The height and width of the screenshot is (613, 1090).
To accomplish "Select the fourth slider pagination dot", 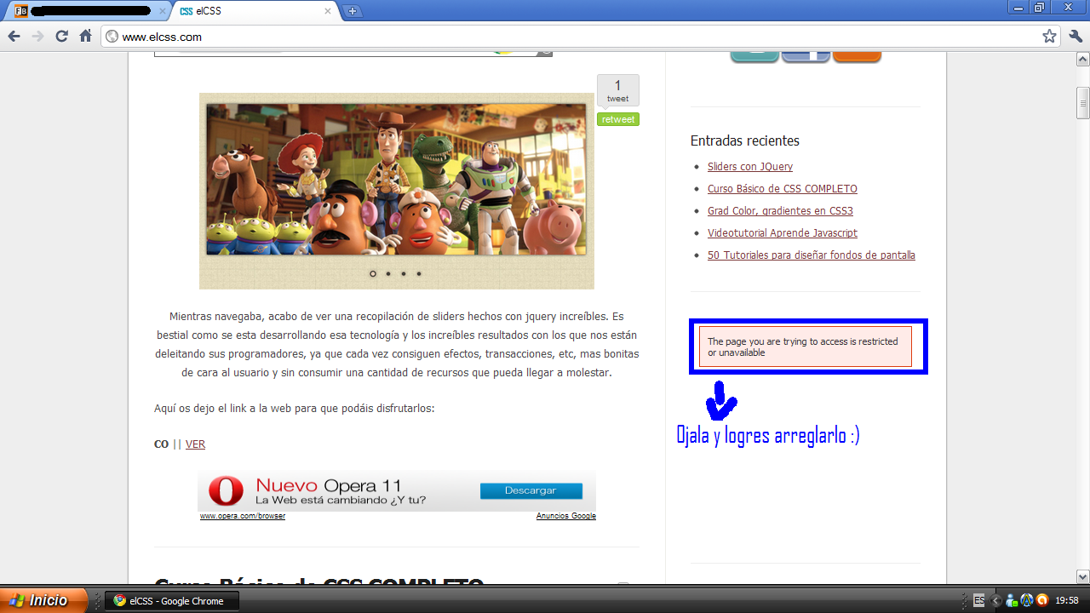I will point(419,274).
